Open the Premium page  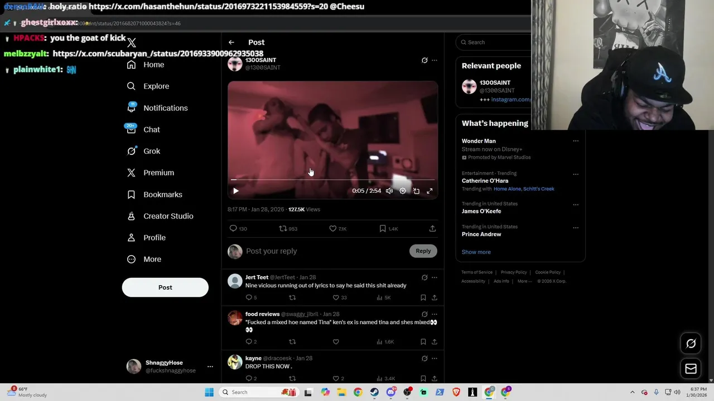coord(150,173)
